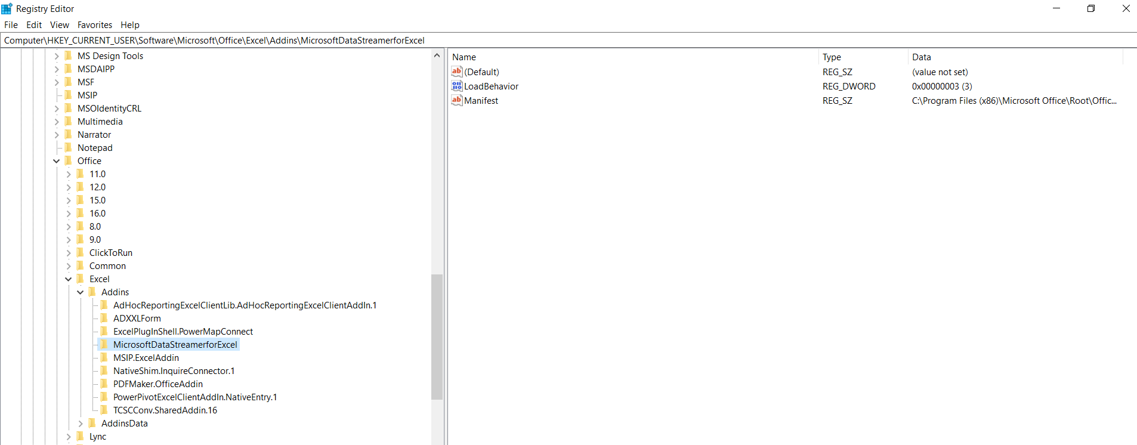Viewport: 1137px width, 445px height.
Task: Click the Addins folder icon
Action: click(92, 292)
